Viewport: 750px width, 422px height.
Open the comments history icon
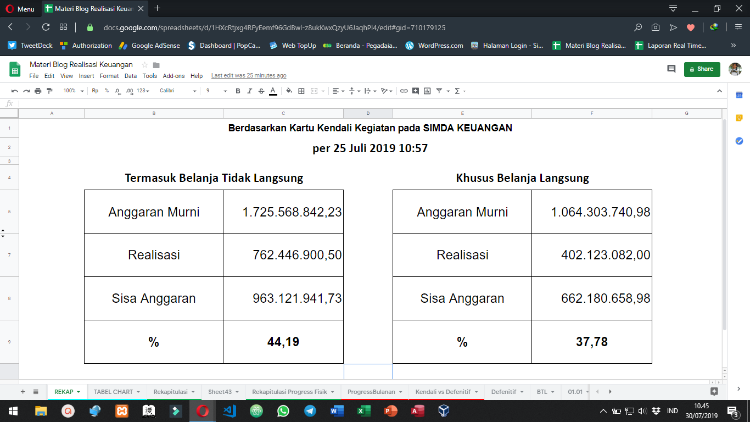coord(671,69)
